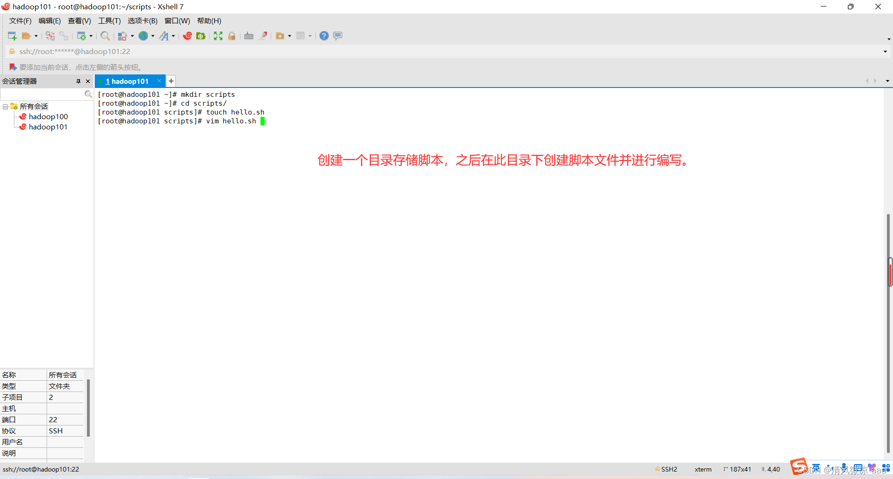Open the 编辑(E) menu
Image resolution: width=893 pixels, height=479 pixels.
[x=50, y=21]
